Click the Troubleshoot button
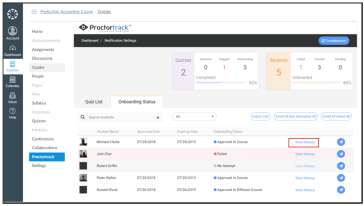This screenshot has height=206, width=364. (333, 40)
